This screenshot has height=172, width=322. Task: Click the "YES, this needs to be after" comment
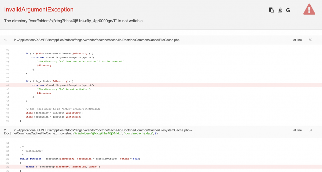click(64, 109)
